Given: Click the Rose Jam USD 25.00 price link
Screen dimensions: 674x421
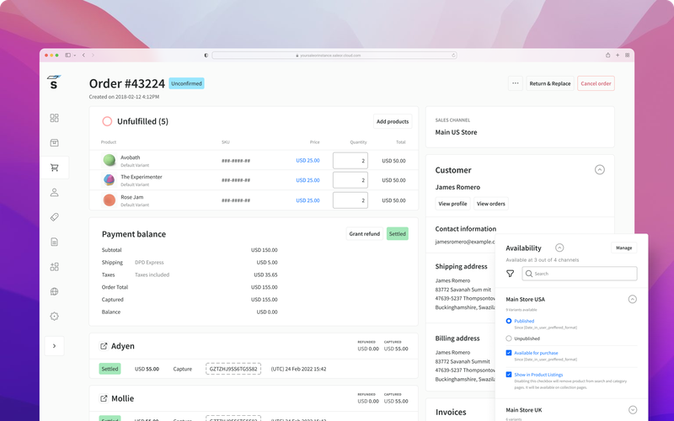Looking at the screenshot, I should pyautogui.click(x=308, y=200).
